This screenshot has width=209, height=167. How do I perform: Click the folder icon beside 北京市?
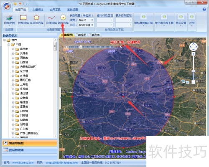coord(17,49)
